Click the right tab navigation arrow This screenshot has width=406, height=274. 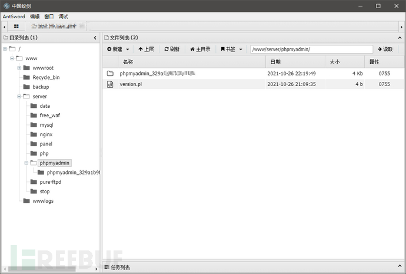[x=401, y=27]
